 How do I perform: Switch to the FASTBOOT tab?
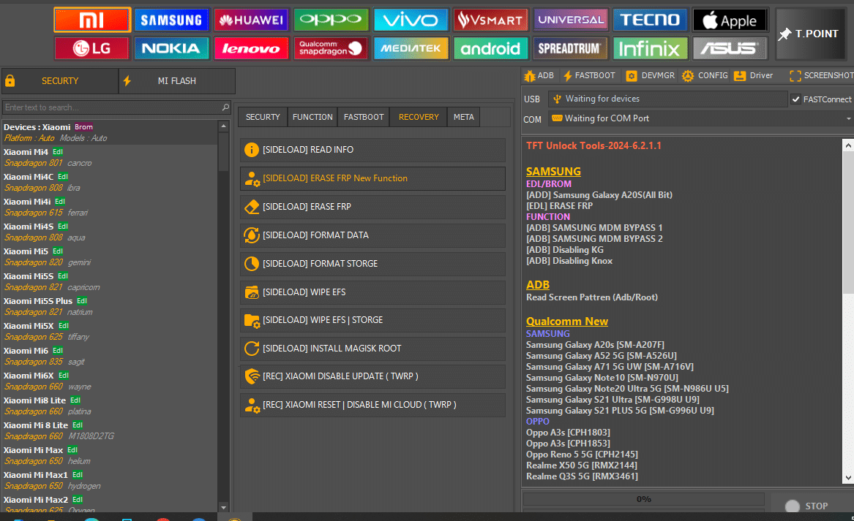click(x=364, y=117)
